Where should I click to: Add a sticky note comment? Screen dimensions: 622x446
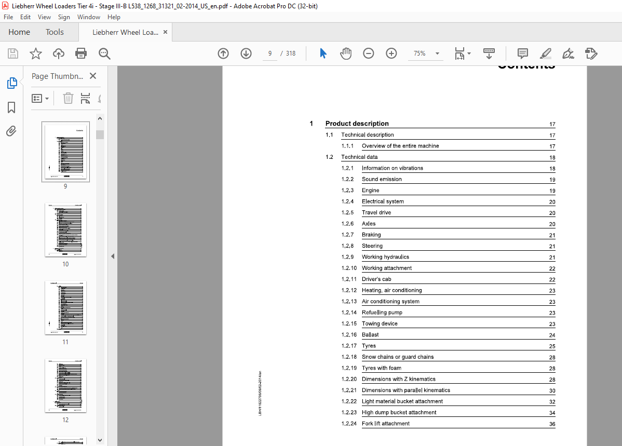click(522, 53)
